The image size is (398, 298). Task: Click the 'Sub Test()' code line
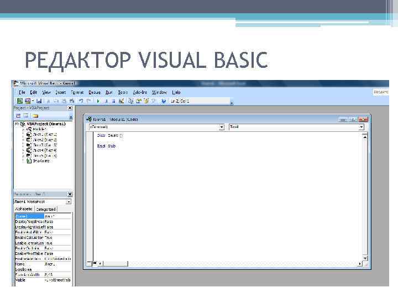[x=110, y=136]
